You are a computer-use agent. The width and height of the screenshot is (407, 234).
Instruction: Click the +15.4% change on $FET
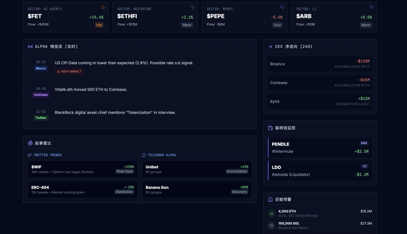(x=96, y=17)
